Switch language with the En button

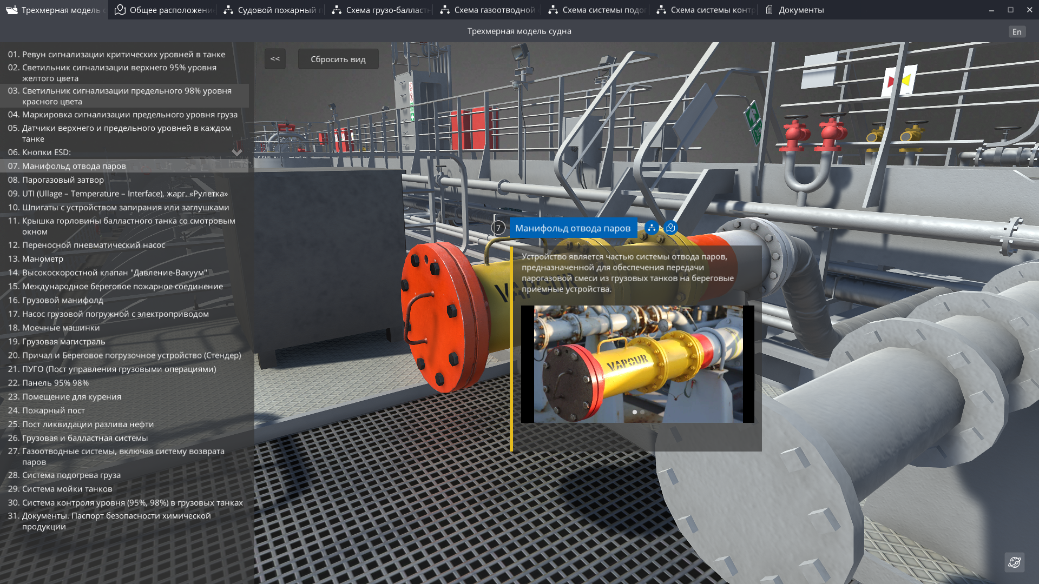(x=1017, y=32)
